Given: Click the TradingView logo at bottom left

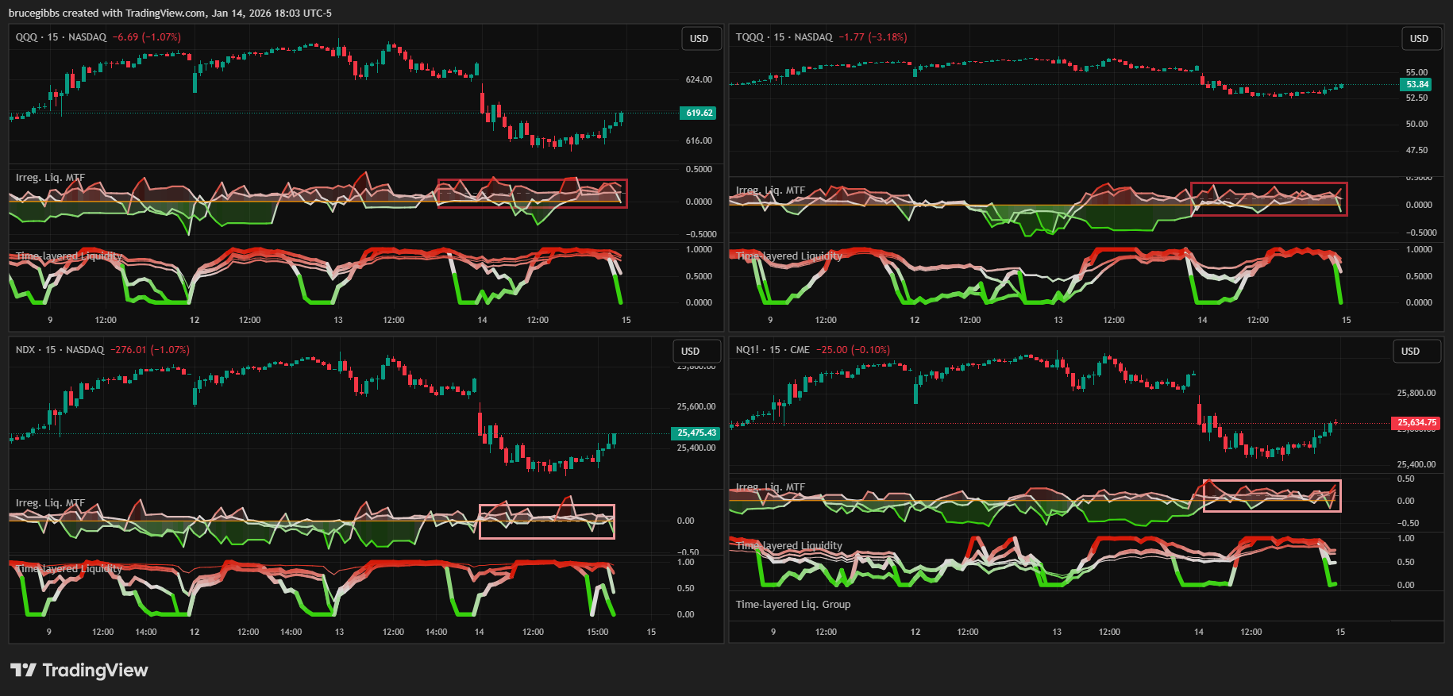Looking at the screenshot, I should [79, 671].
